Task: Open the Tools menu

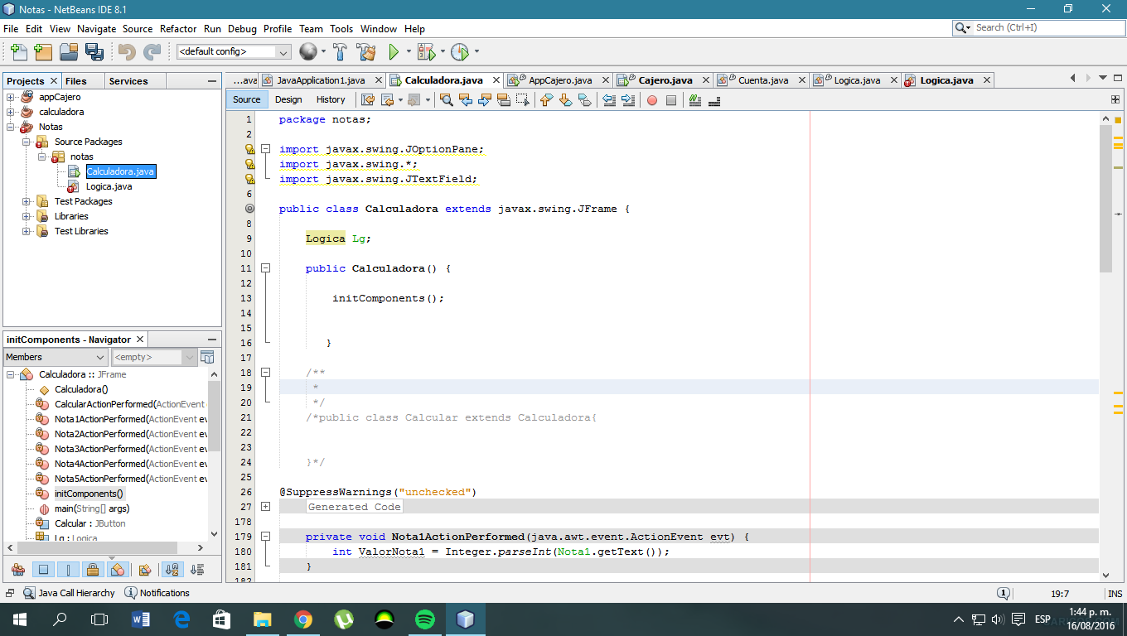Action: click(341, 28)
